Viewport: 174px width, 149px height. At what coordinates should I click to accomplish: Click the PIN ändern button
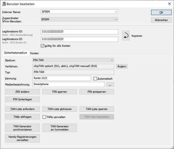tap(22, 92)
